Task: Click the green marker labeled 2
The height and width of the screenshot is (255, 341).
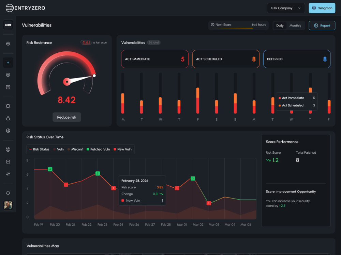Action: point(98,173)
